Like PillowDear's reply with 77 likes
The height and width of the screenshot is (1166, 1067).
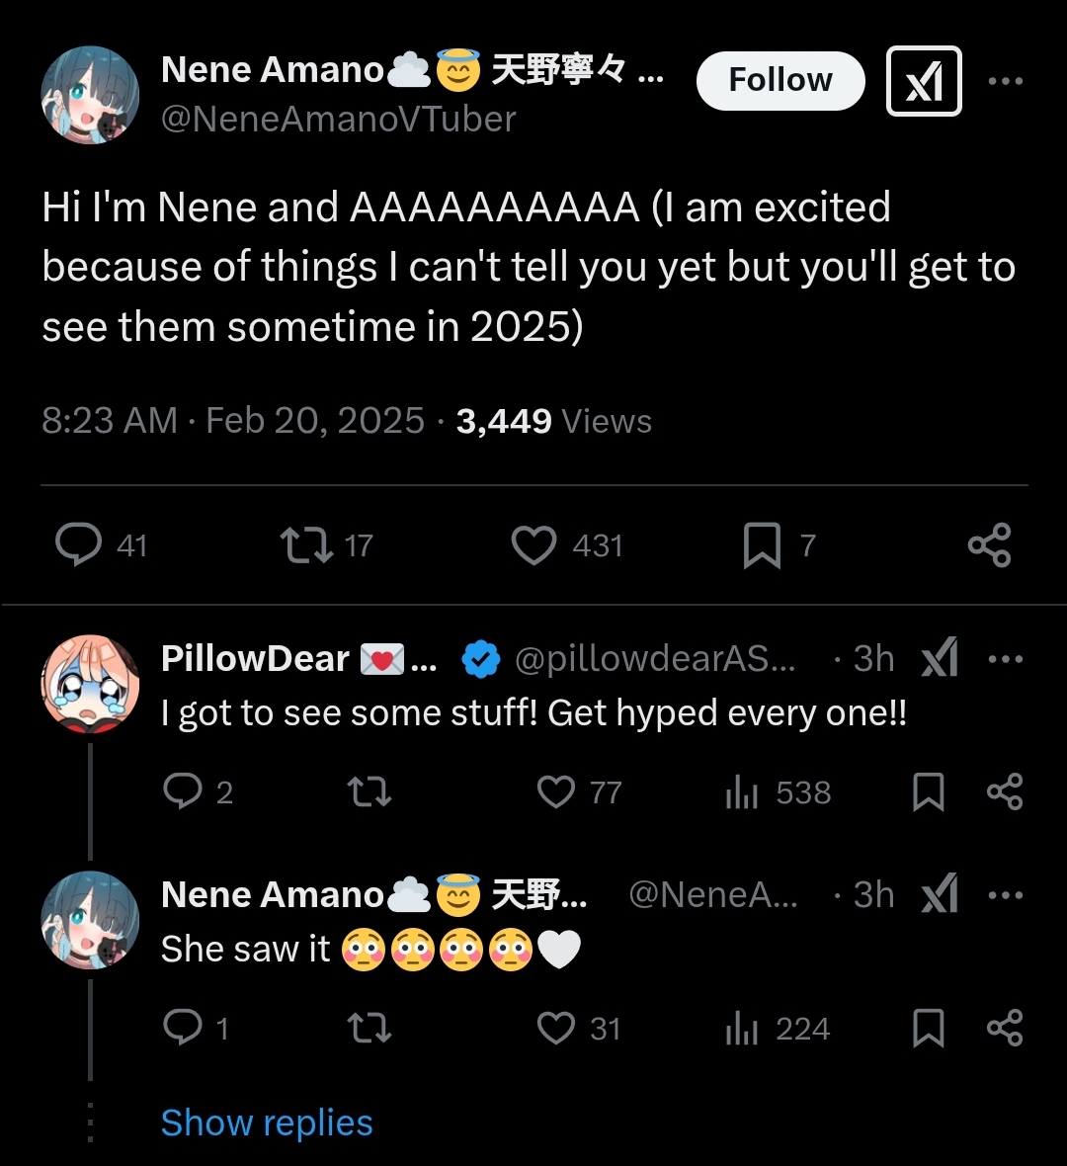556,791
